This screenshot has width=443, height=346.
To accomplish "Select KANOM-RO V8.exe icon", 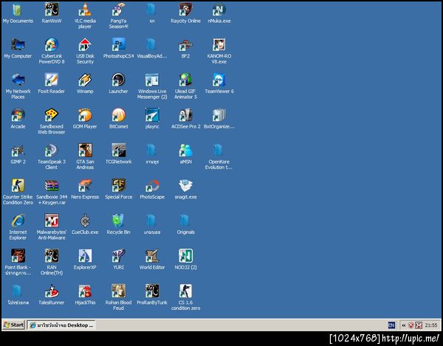I will (x=219, y=51).
